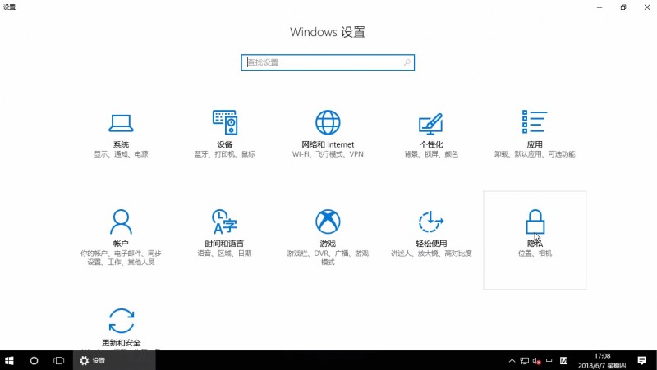
Task: Open the 游戏 Xbox icon
Action: point(328,222)
